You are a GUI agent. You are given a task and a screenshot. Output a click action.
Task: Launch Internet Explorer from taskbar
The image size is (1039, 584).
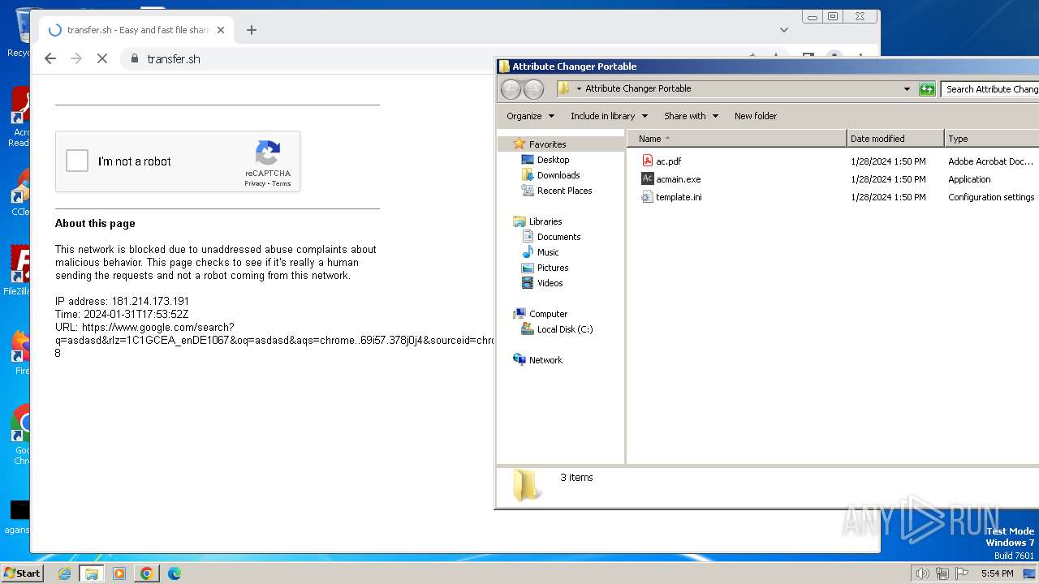(65, 573)
